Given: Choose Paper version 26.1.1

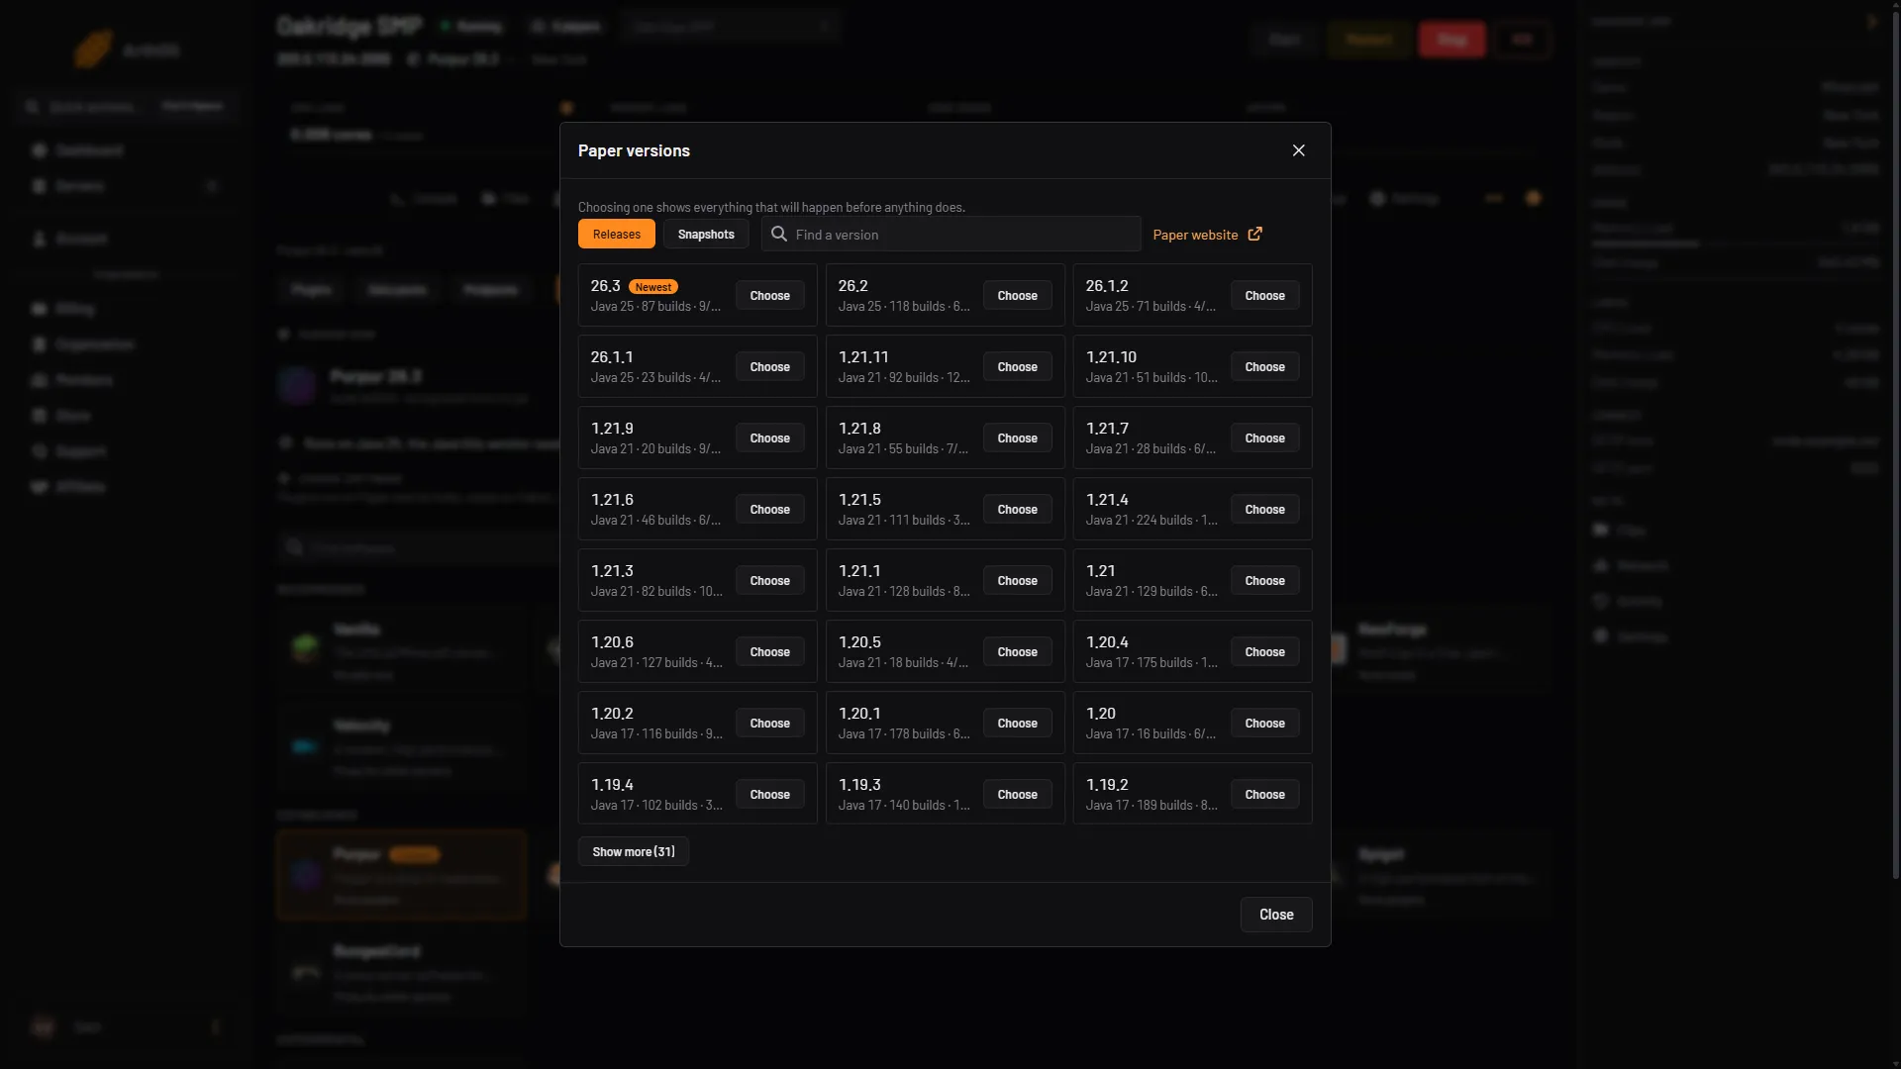Looking at the screenshot, I should tap(770, 367).
